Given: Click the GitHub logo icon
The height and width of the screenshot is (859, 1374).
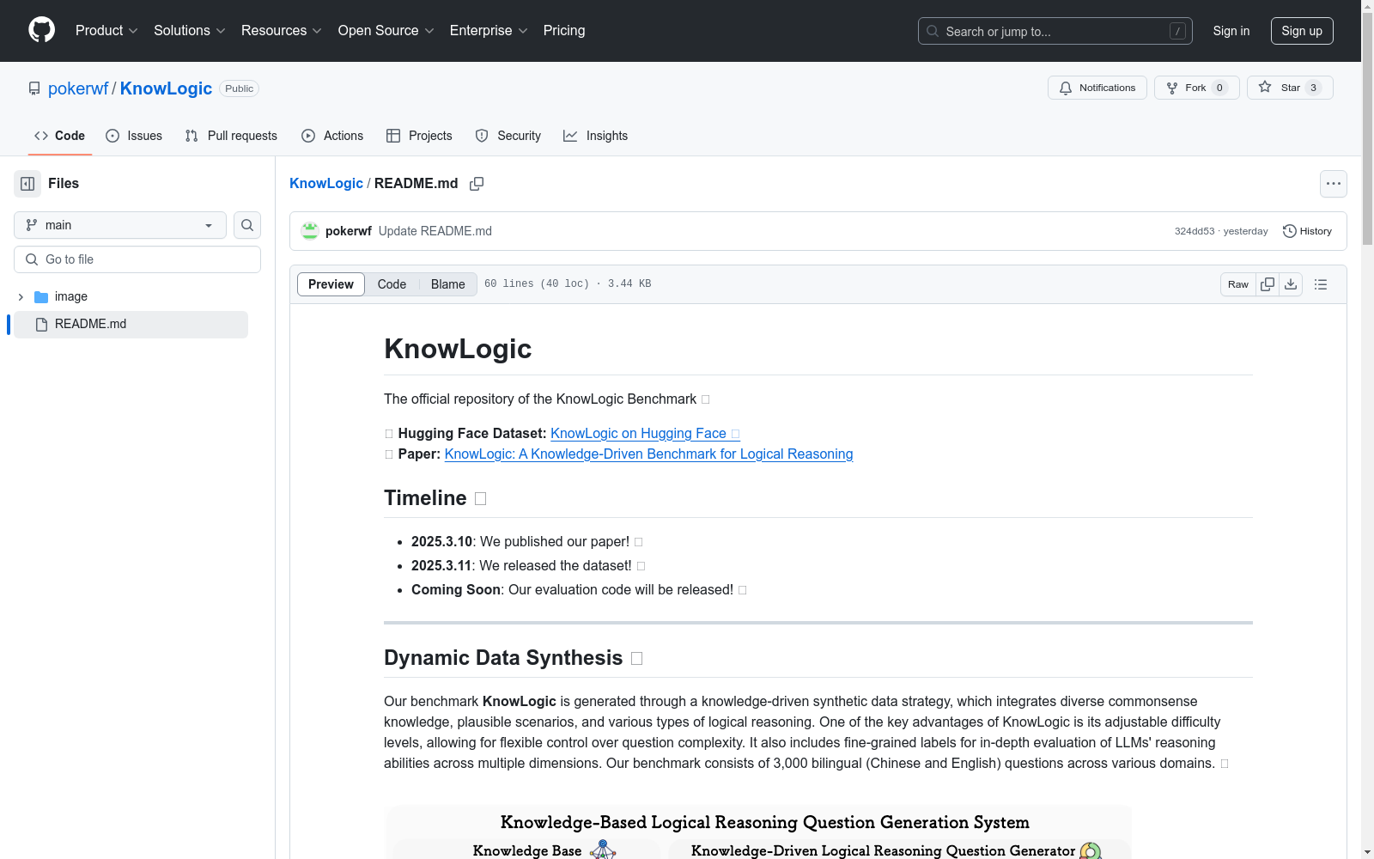Looking at the screenshot, I should (x=41, y=30).
